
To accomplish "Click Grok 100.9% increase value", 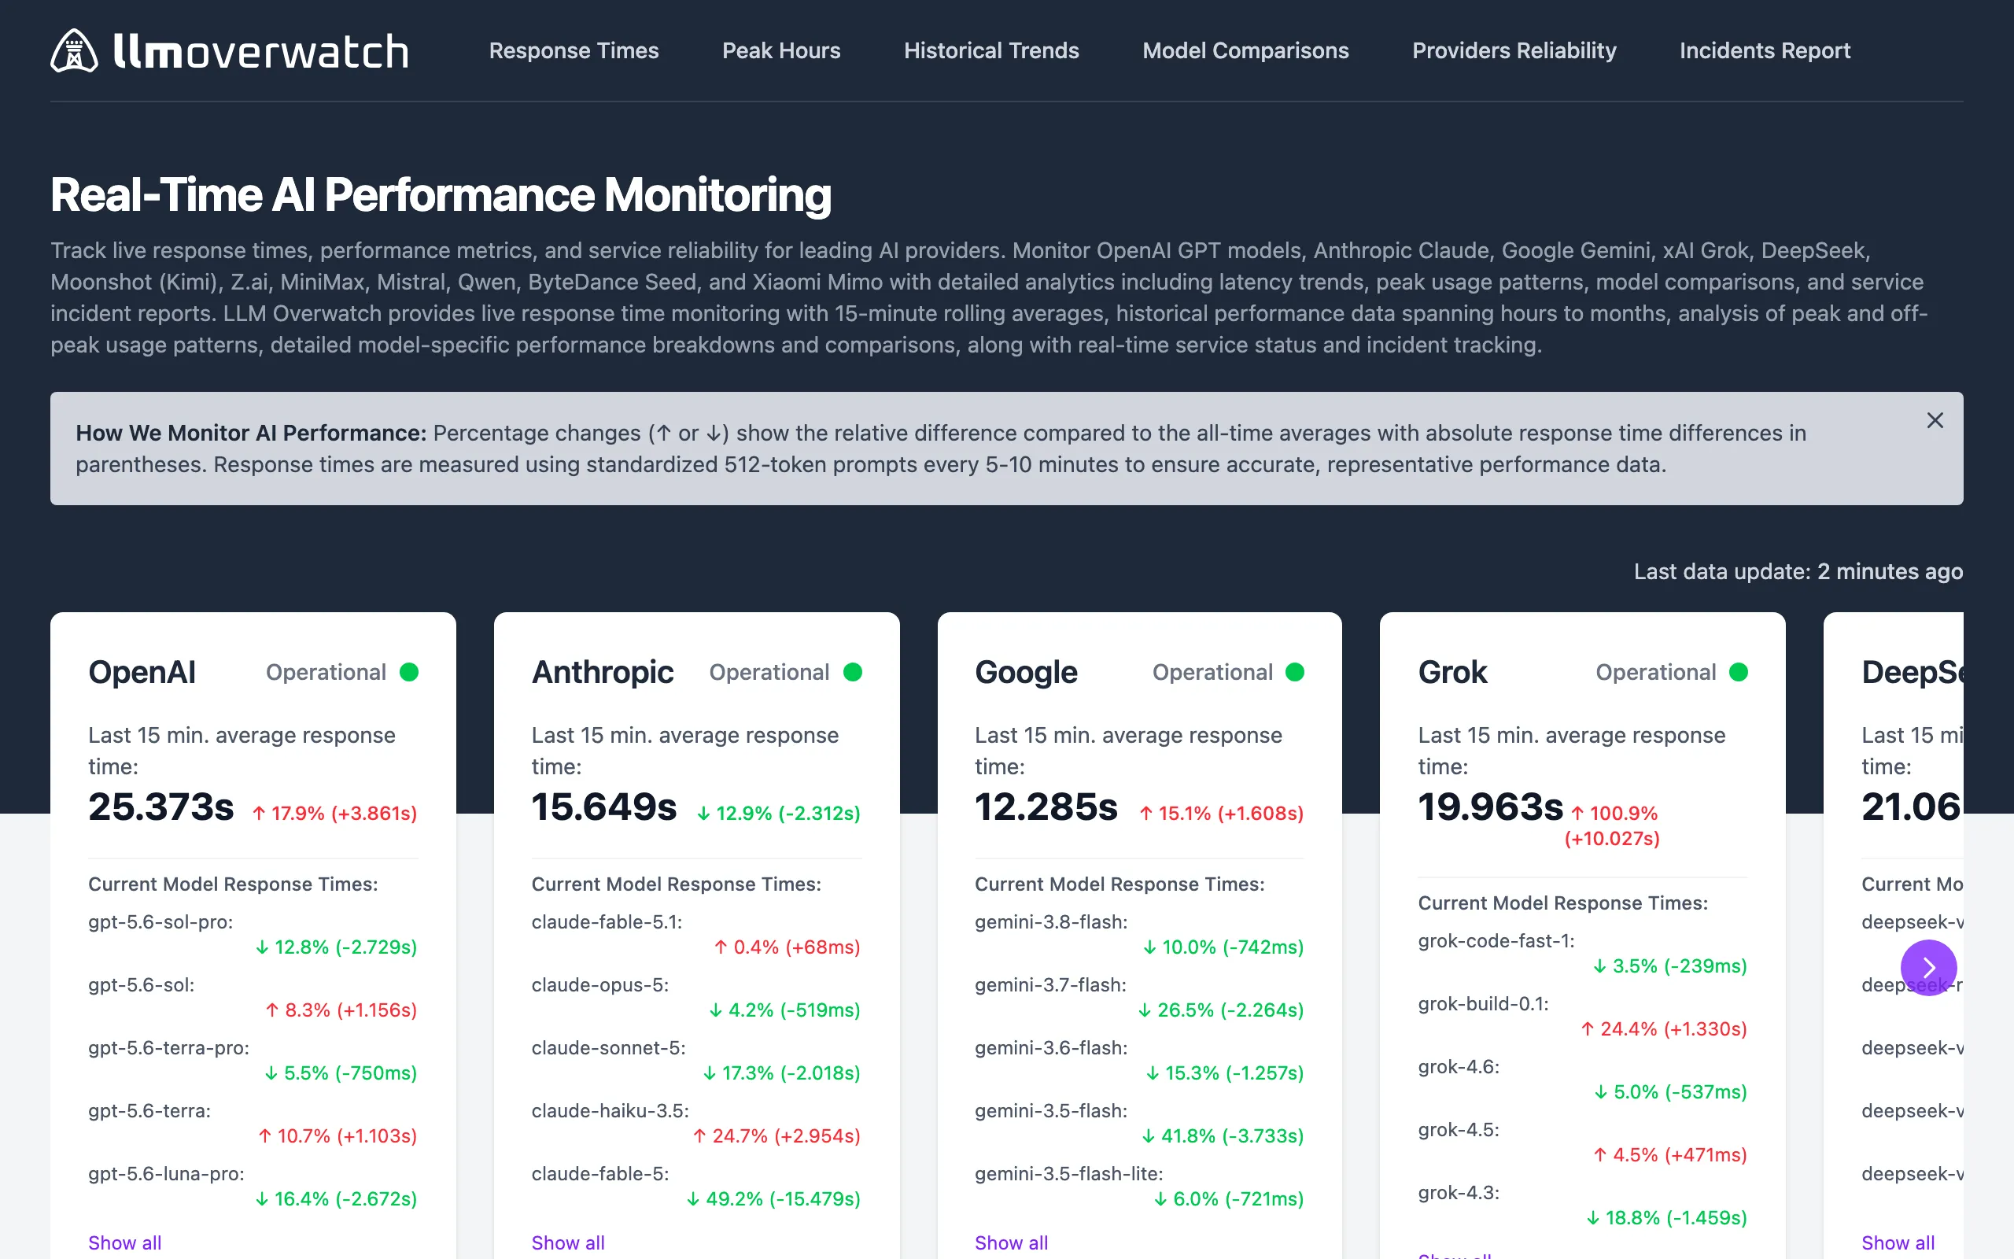I will click(1614, 825).
